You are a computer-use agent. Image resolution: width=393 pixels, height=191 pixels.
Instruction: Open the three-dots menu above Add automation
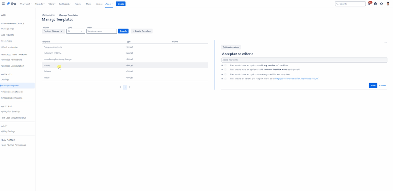[386, 42]
